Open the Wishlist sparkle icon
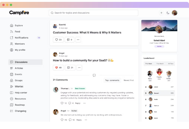The image size is (189, 129). click(x=12, y=87)
